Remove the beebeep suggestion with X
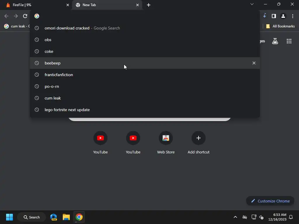 pos(254,63)
